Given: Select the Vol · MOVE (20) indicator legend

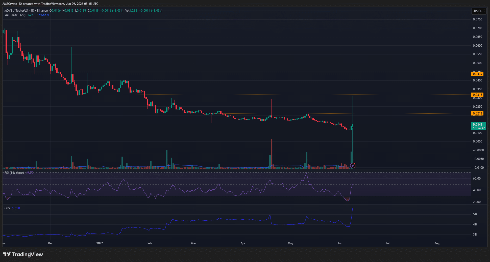Looking at the screenshot, I should 15,15.
